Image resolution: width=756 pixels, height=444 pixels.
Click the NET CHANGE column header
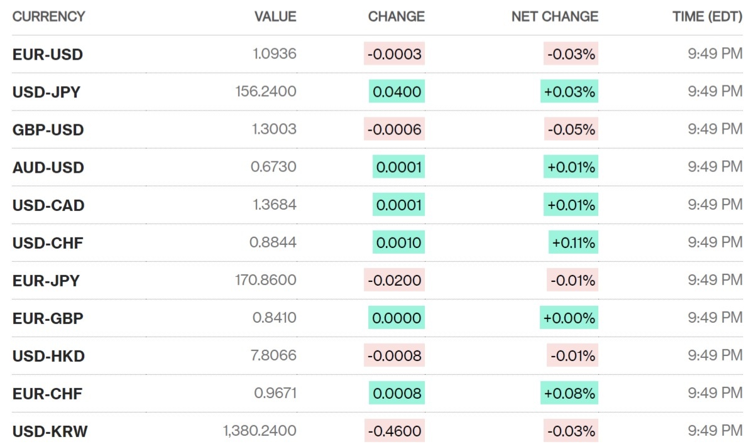pos(555,17)
